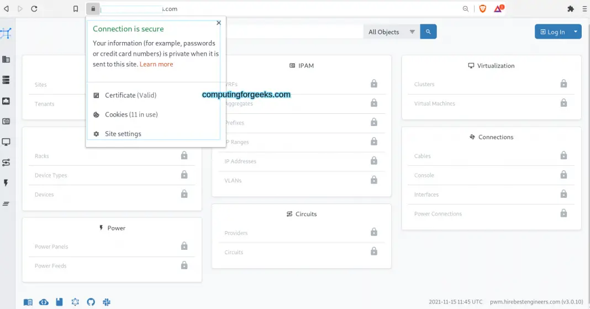Image resolution: width=590 pixels, height=309 pixels.
Task: Click the GraphQL icon in footer
Action: click(x=75, y=302)
